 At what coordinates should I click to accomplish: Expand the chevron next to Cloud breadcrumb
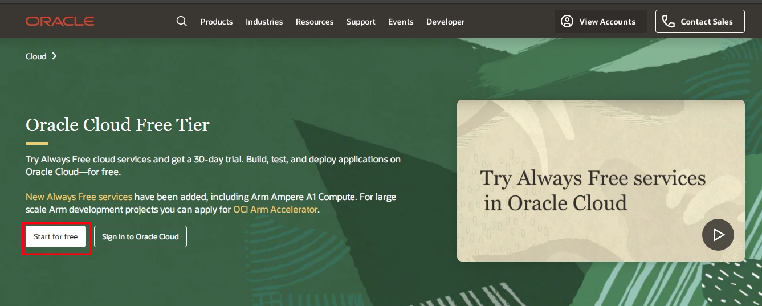(54, 56)
